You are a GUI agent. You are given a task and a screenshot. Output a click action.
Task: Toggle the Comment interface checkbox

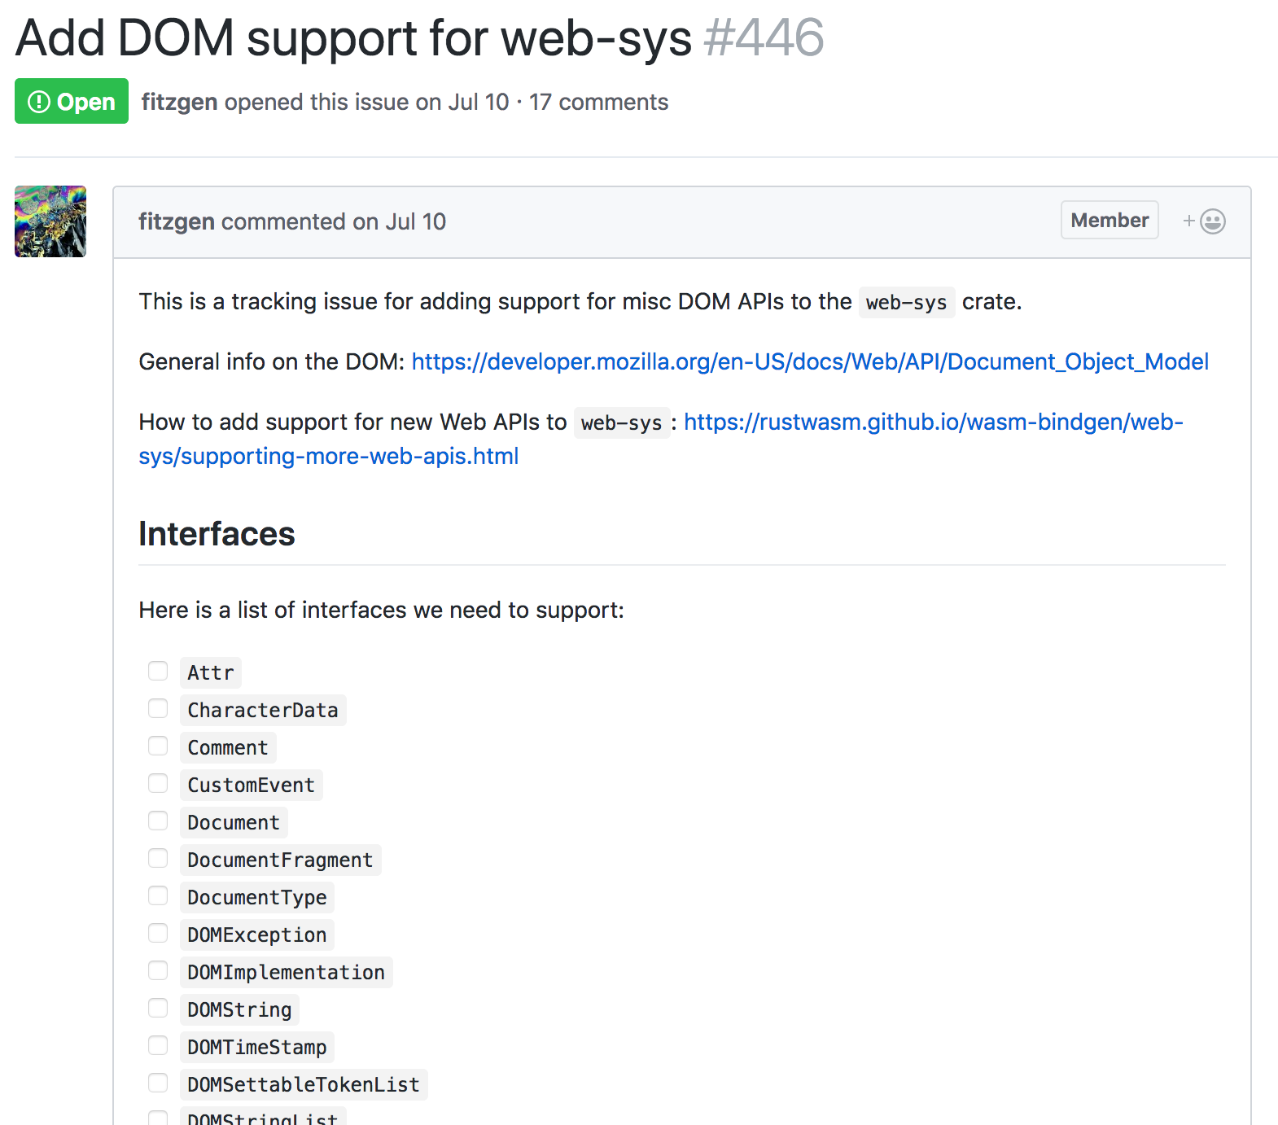158,746
